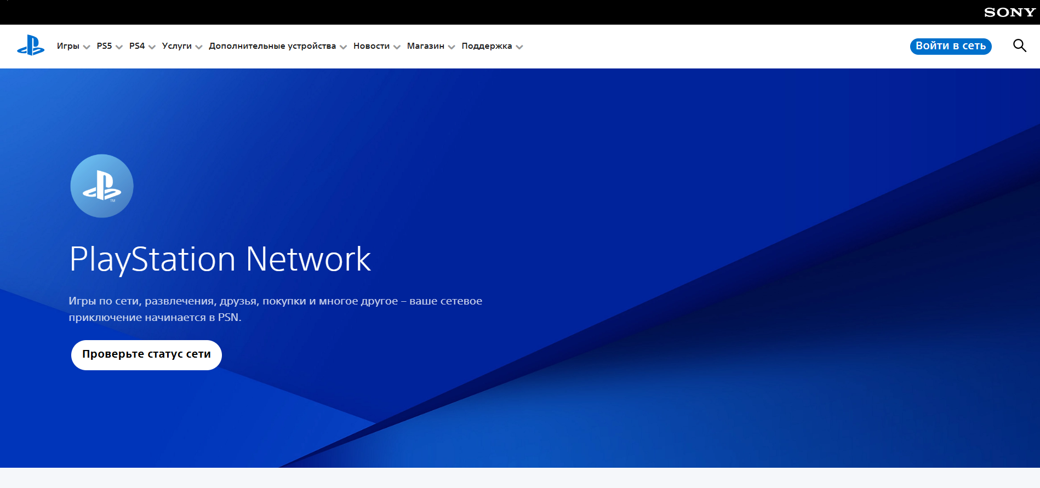Expand the chevron next to Новости
This screenshot has width=1040, height=488.
tap(397, 47)
